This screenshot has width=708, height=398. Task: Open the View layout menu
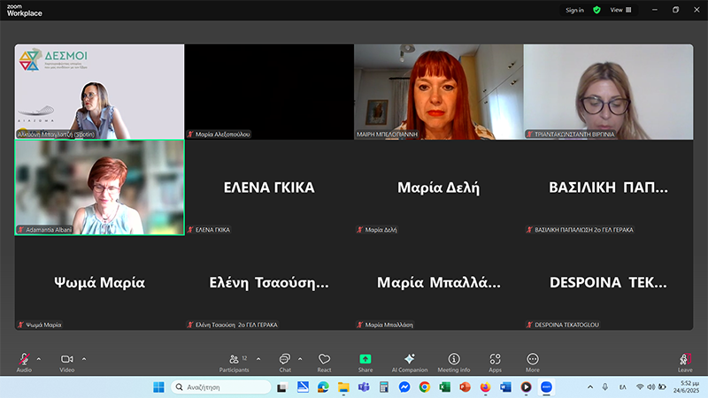620,10
